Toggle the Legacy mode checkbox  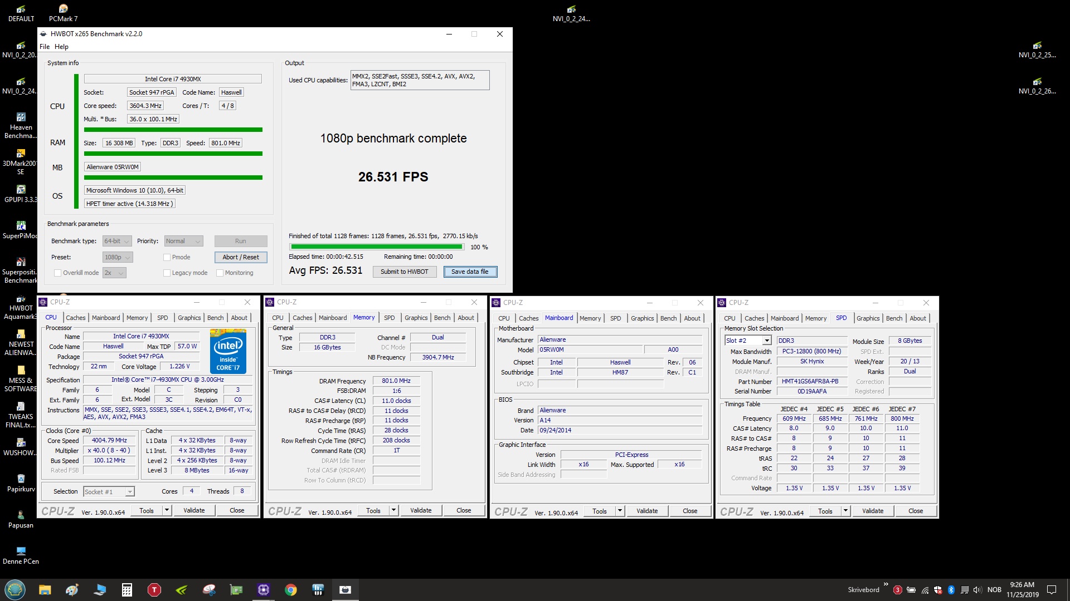167,273
